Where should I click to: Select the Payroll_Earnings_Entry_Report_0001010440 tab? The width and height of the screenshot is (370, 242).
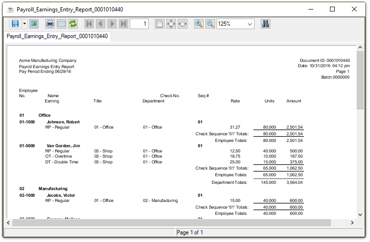pos(57,36)
